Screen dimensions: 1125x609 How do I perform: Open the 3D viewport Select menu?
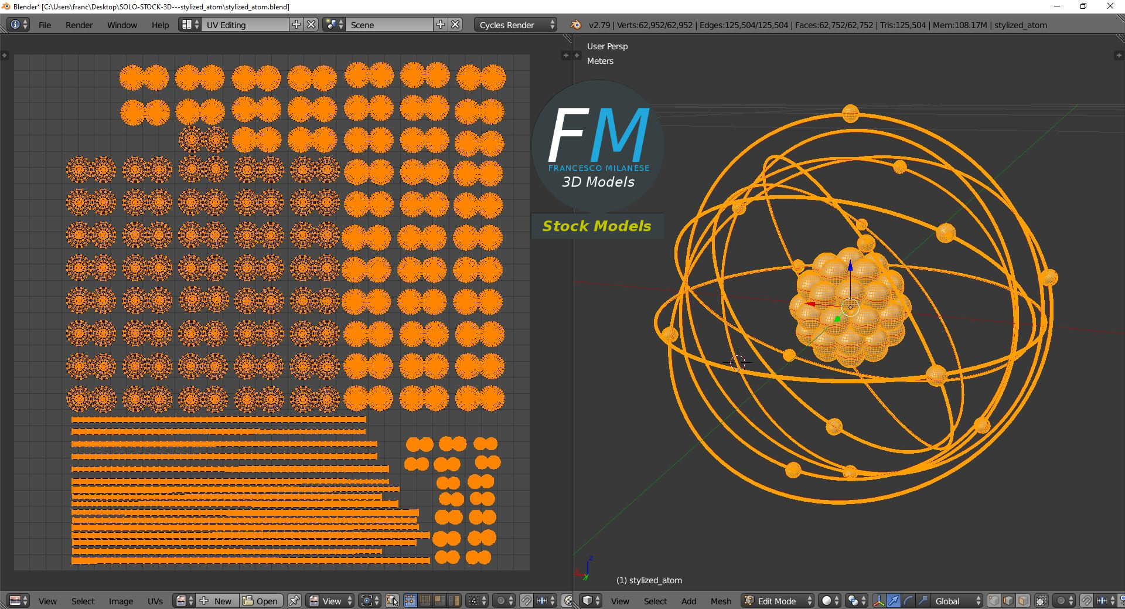[655, 601]
